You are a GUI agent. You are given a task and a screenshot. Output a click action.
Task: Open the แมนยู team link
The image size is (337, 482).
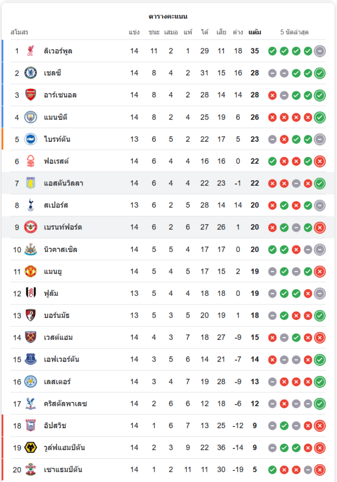[x=52, y=271]
